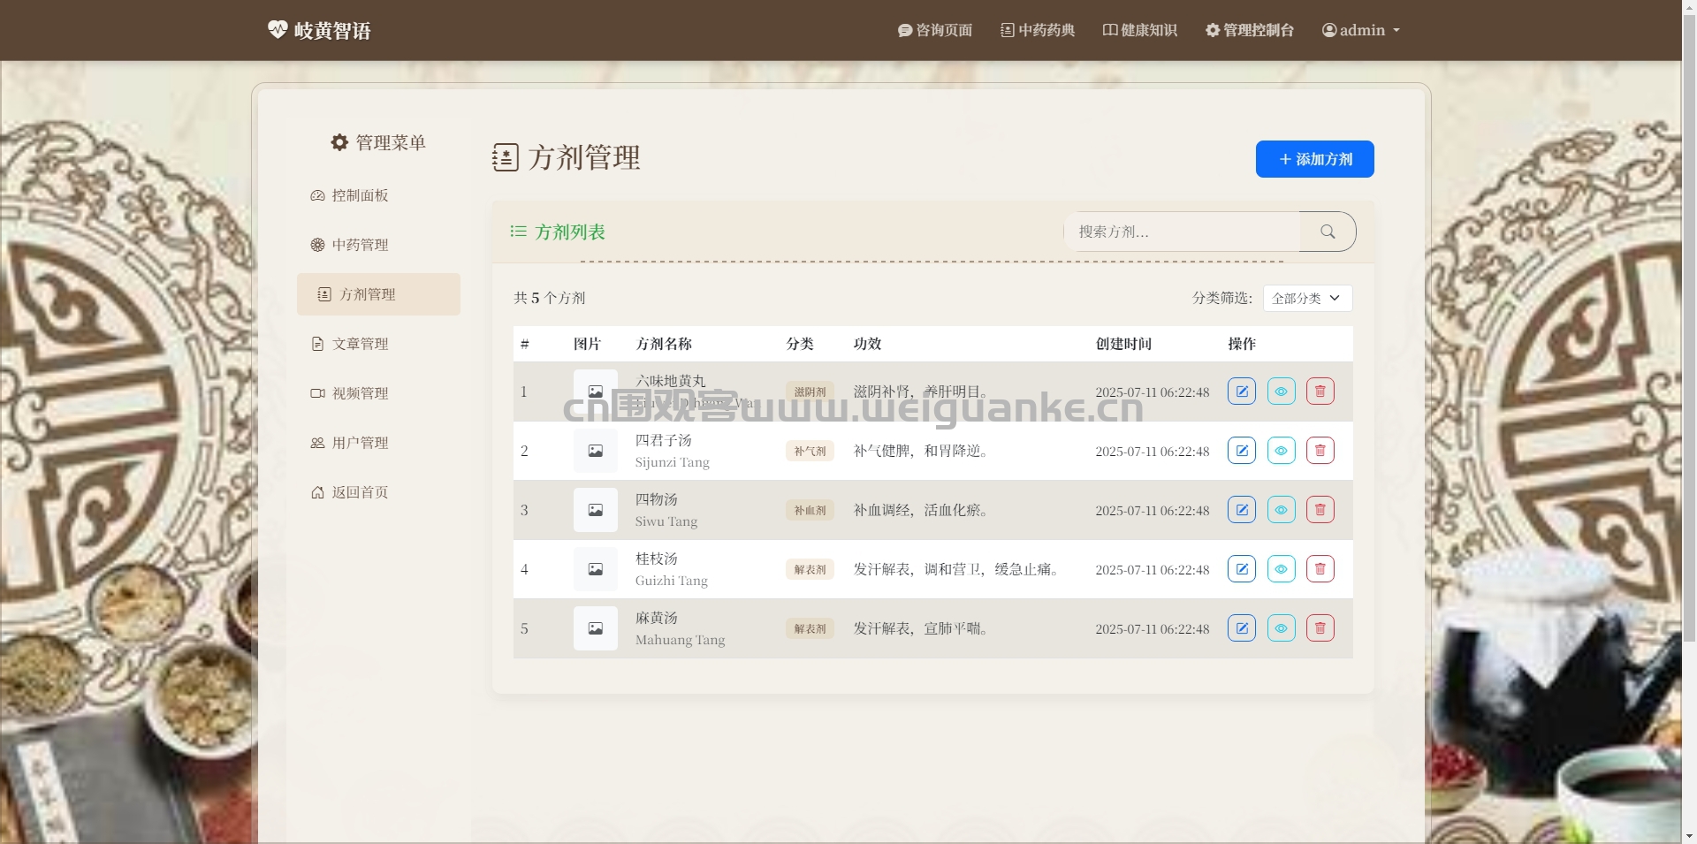Screen dimensions: 1697x844
Task: Open 桂枝汤 image thumbnail
Action: coord(596,569)
